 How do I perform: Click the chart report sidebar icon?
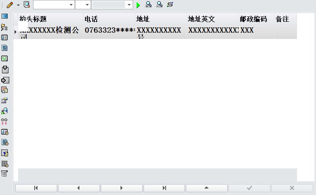tap(4, 100)
